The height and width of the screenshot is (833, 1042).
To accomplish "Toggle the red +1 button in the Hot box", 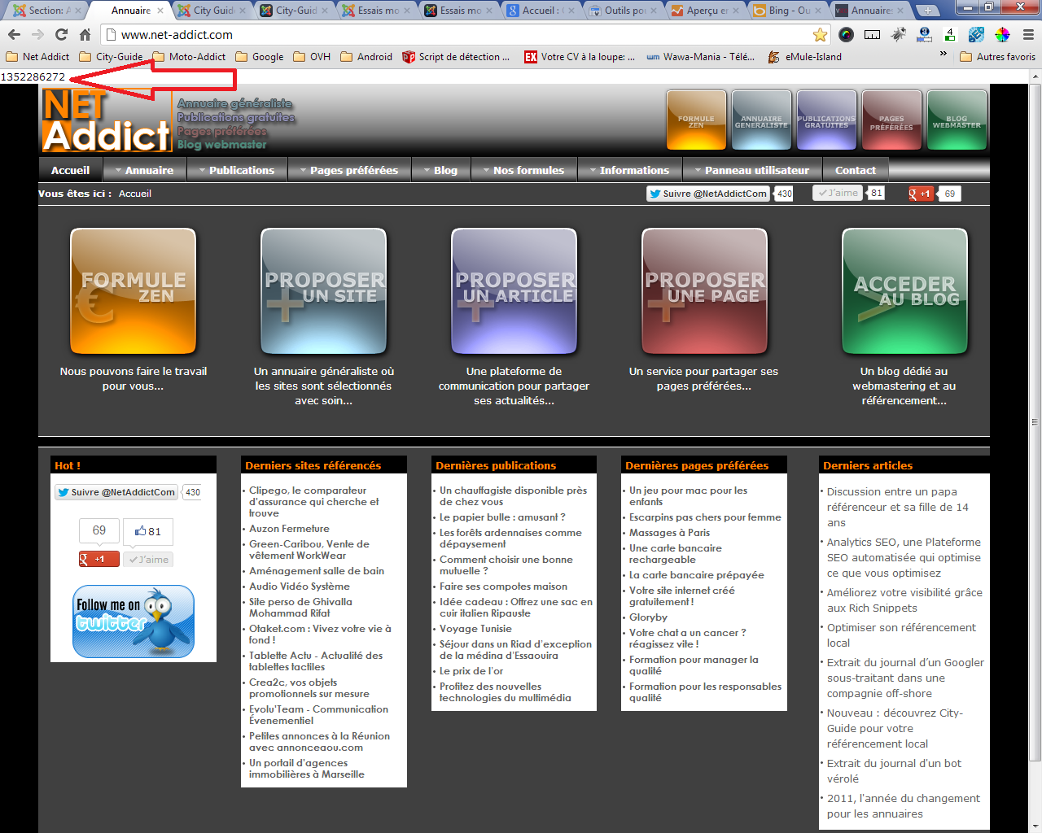I will 99,559.
